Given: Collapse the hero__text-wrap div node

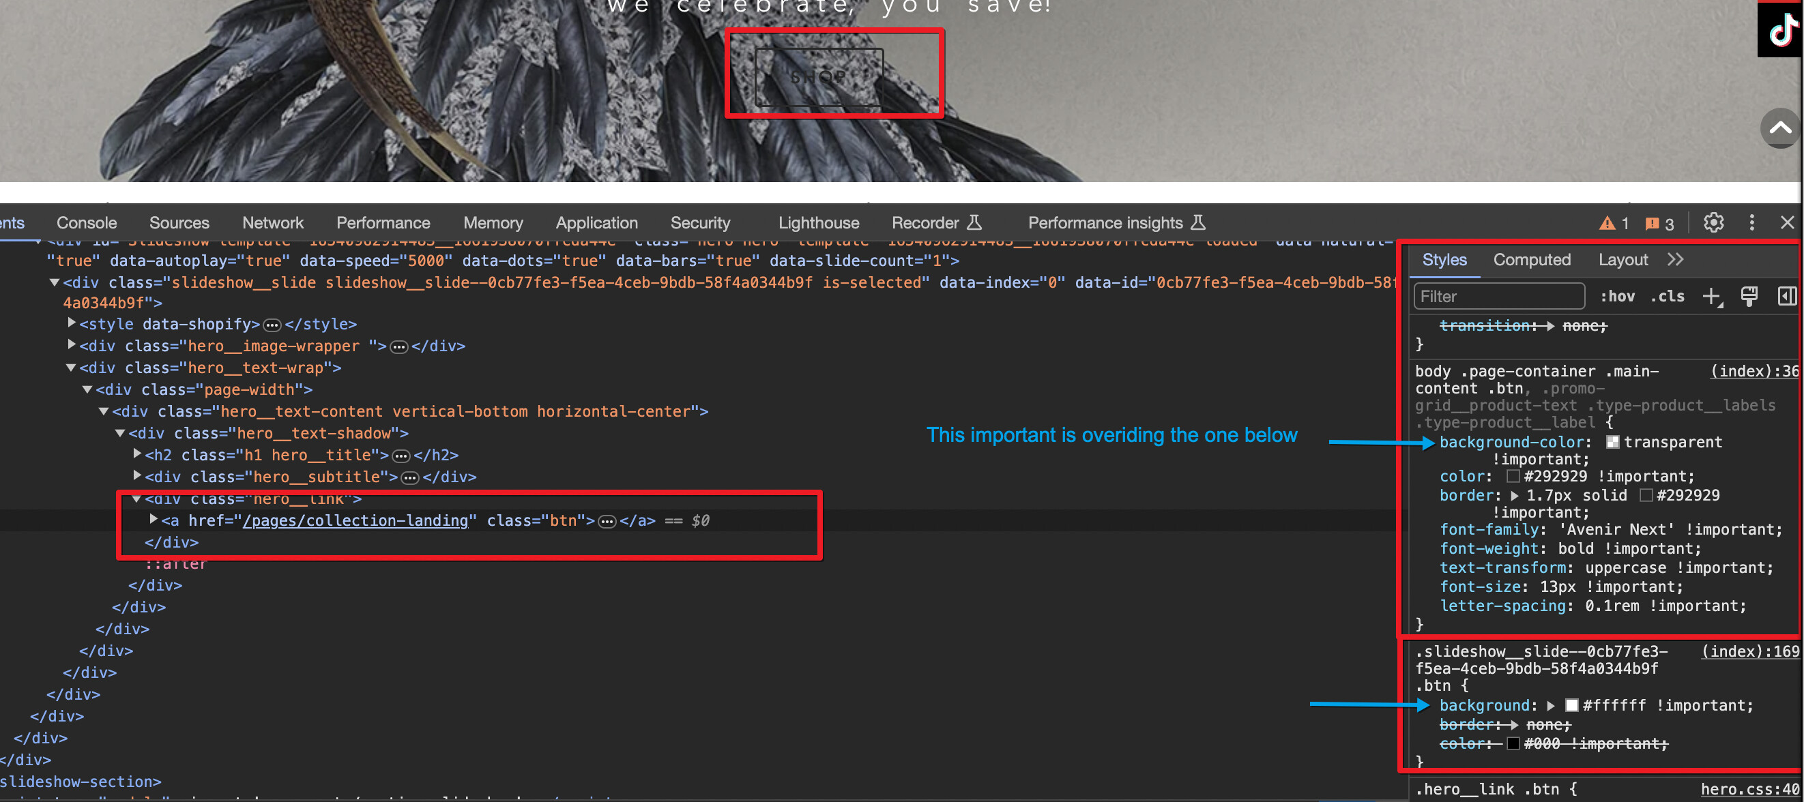Looking at the screenshot, I should pyautogui.click(x=71, y=368).
